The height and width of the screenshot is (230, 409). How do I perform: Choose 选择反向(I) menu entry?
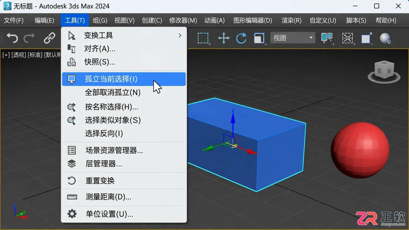[x=124, y=133]
